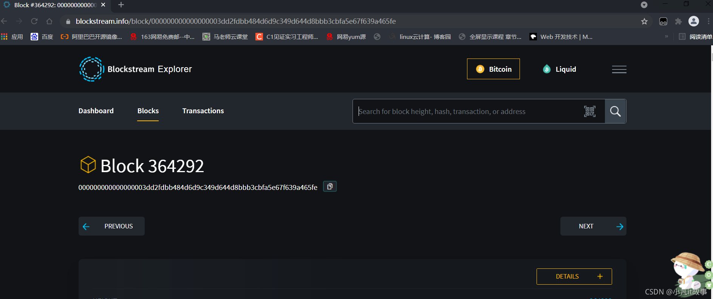Open the Web 开发技术 bookmark
The image size is (713, 299).
coord(561,37)
